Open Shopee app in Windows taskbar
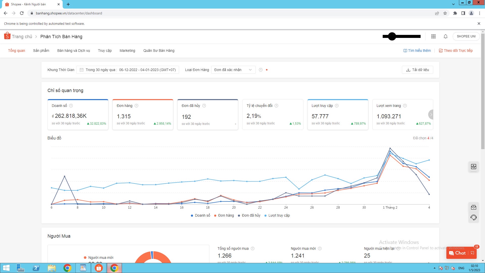485x273 pixels. 99,268
